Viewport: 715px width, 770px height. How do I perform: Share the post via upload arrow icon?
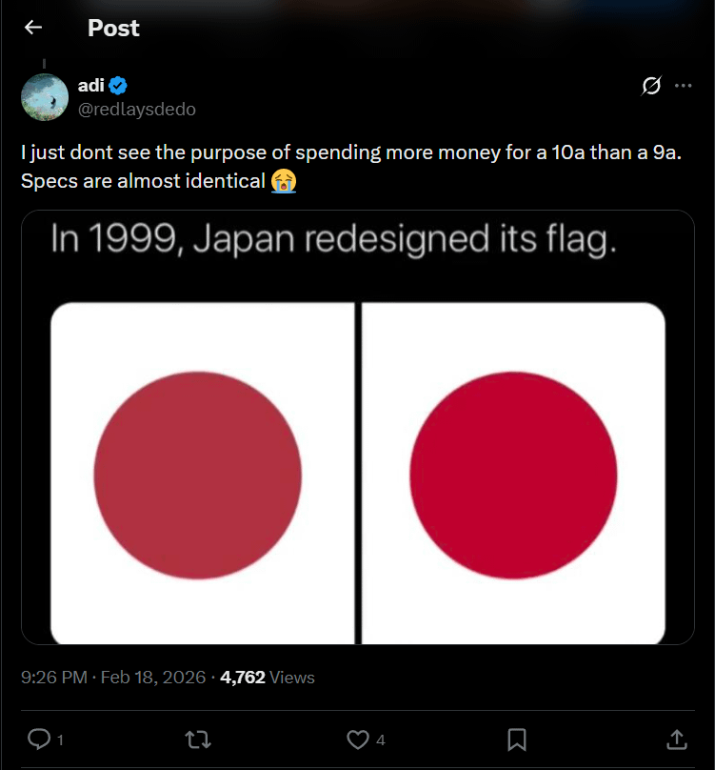[x=676, y=739]
